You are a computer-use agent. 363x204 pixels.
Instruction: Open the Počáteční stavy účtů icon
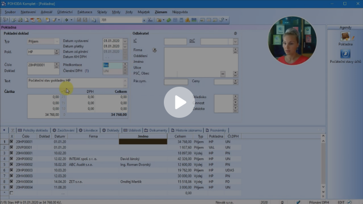[x=345, y=54]
